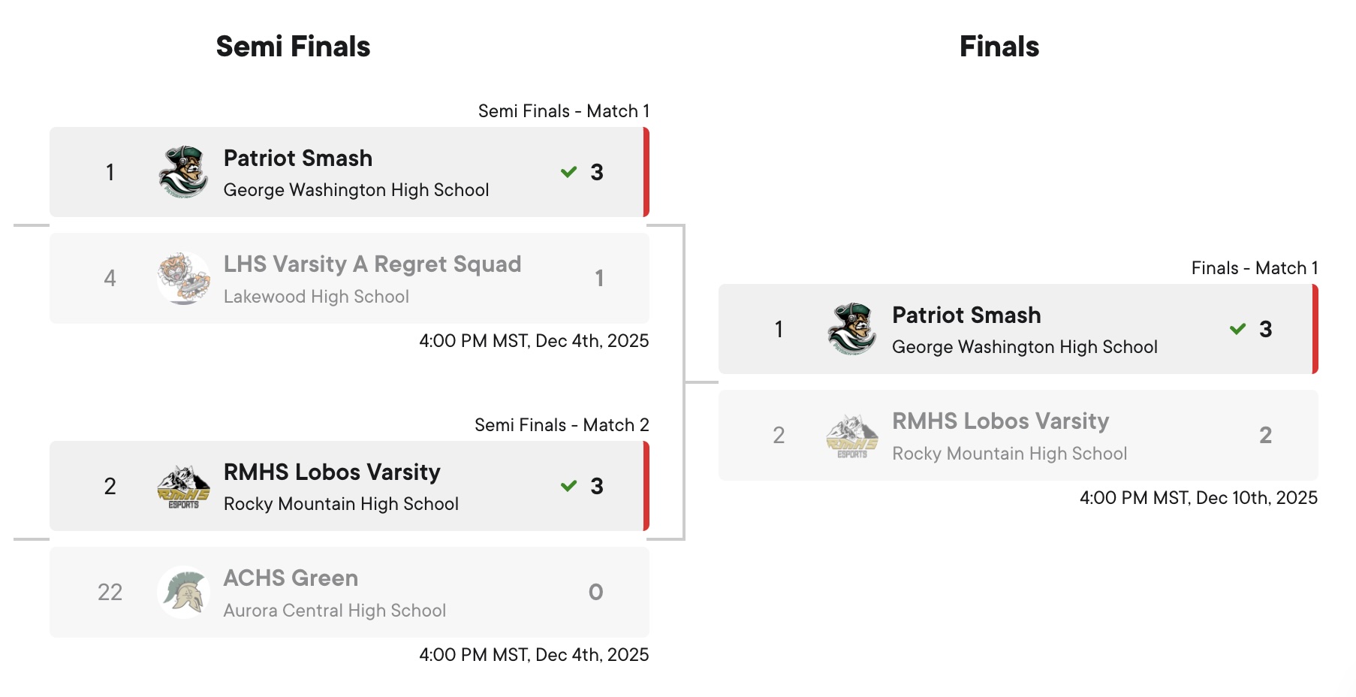Click Lakewood High School text
The height and width of the screenshot is (697, 1356).
click(316, 297)
